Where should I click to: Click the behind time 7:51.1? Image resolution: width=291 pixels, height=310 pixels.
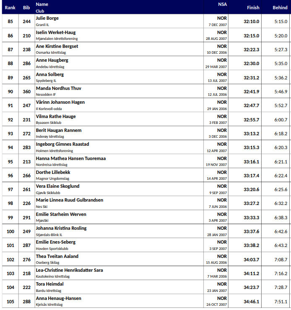point(280,302)
